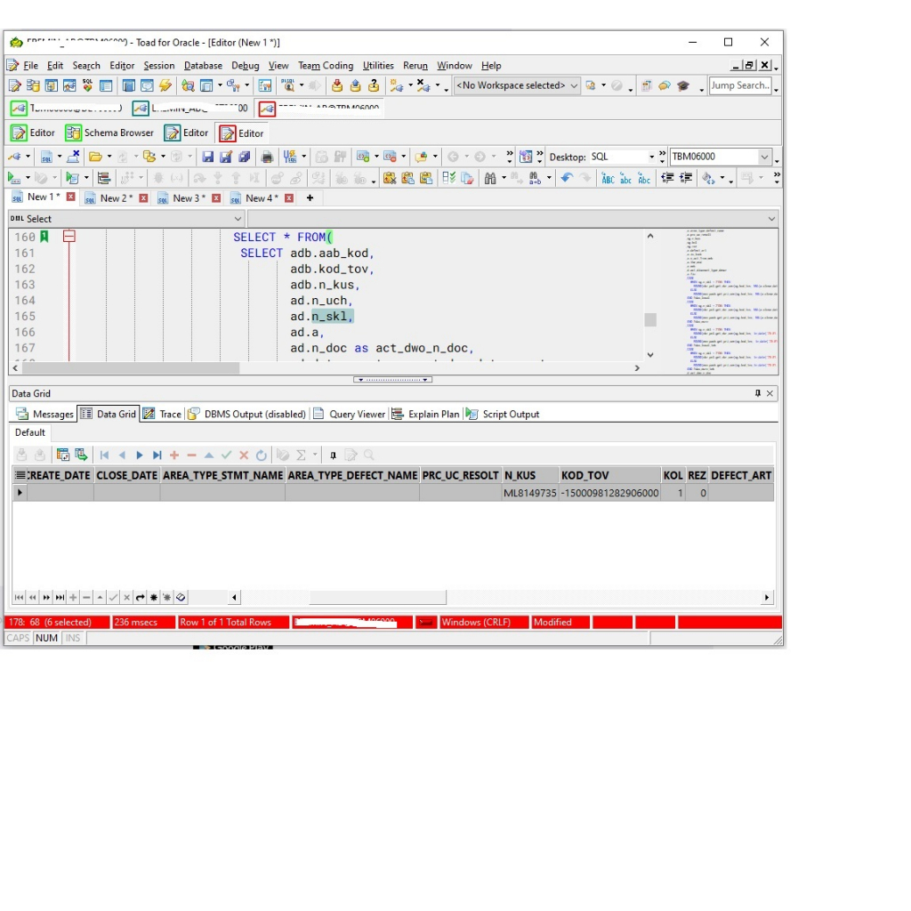Click the Find binoculars icon

(490, 178)
